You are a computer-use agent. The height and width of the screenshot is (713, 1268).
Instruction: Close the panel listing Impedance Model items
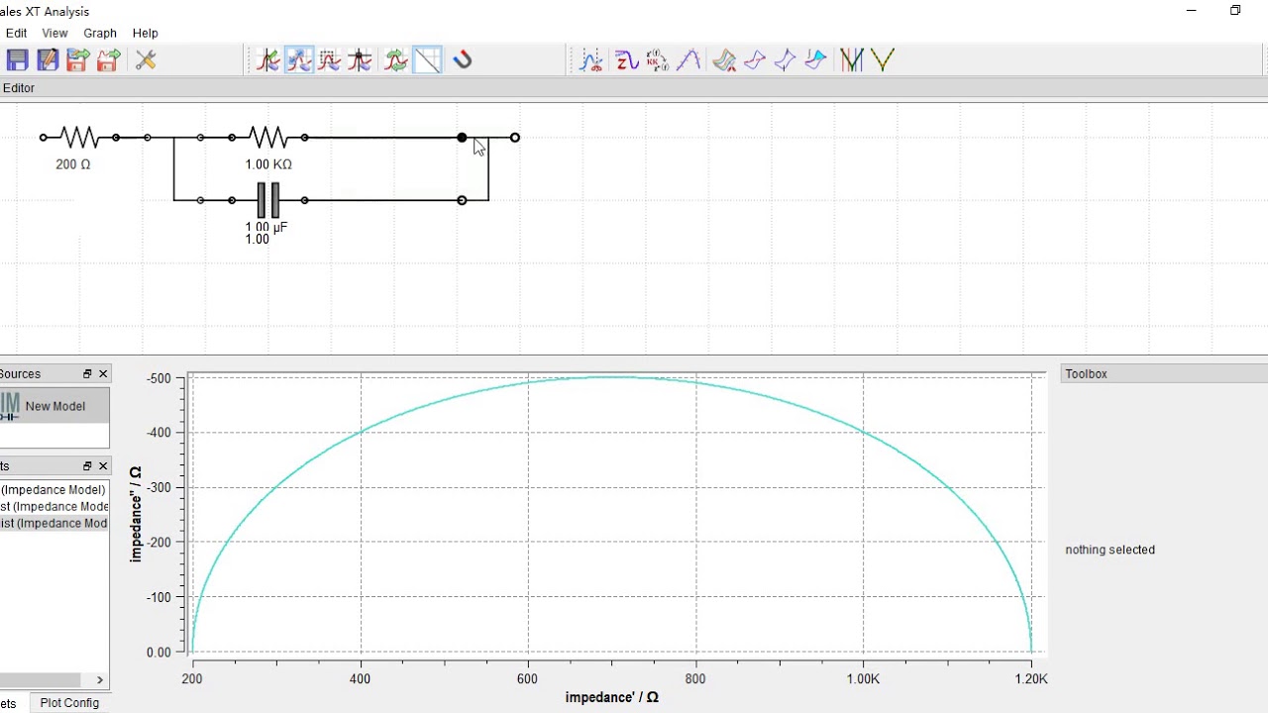click(103, 465)
